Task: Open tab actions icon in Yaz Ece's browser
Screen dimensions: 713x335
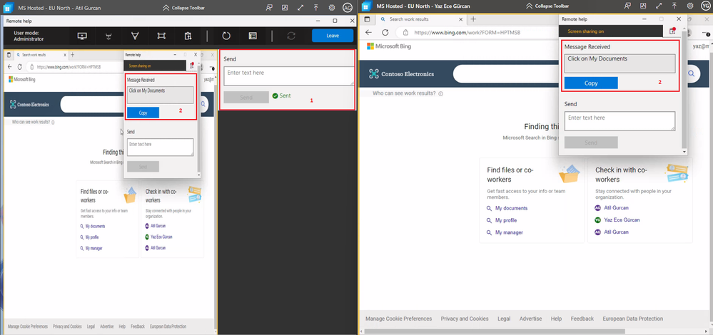Action: point(367,19)
